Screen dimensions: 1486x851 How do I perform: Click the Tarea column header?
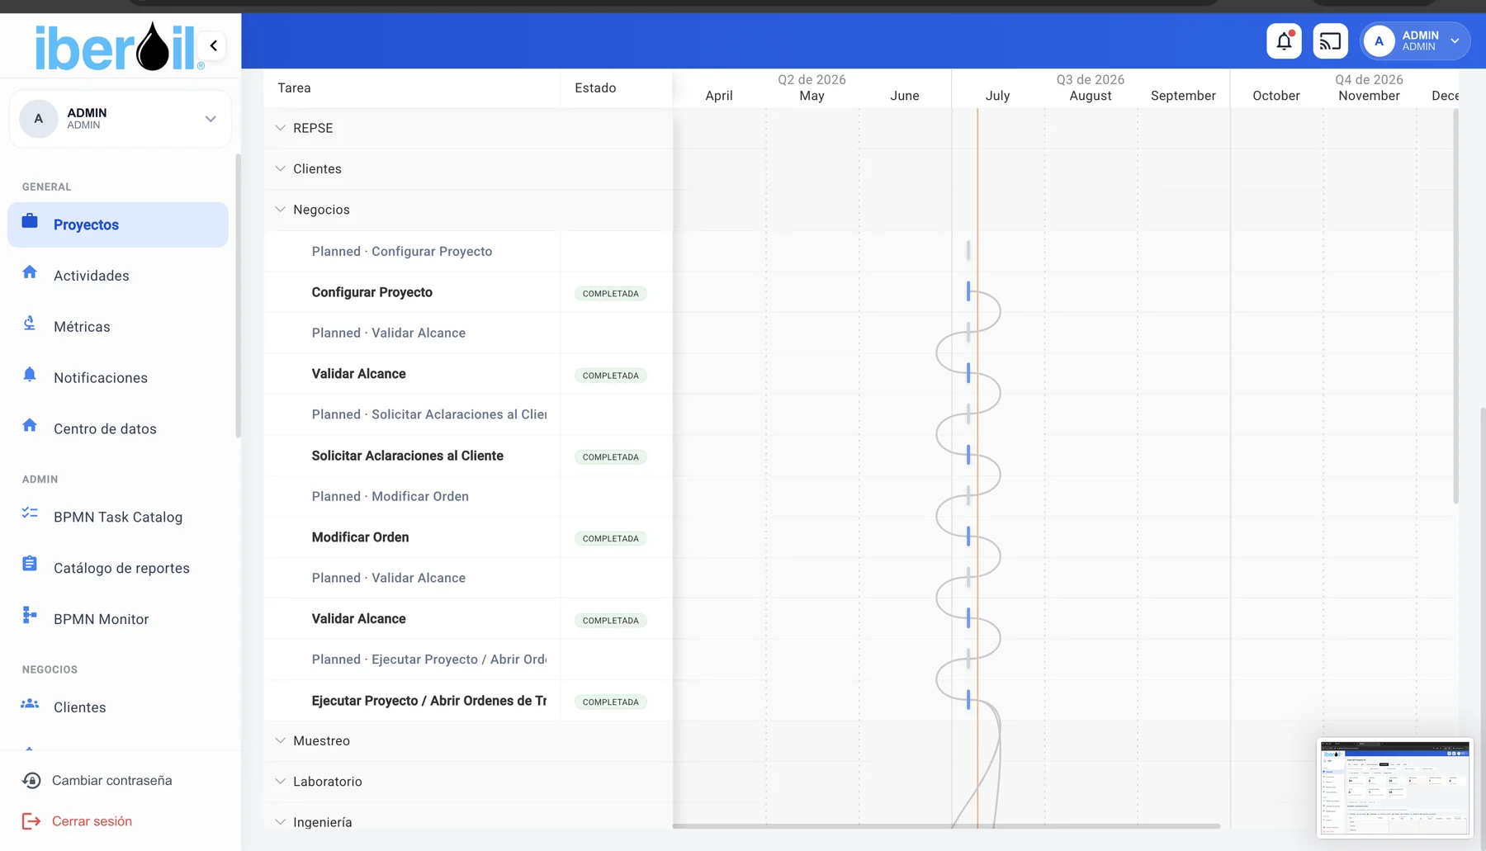tap(412, 88)
